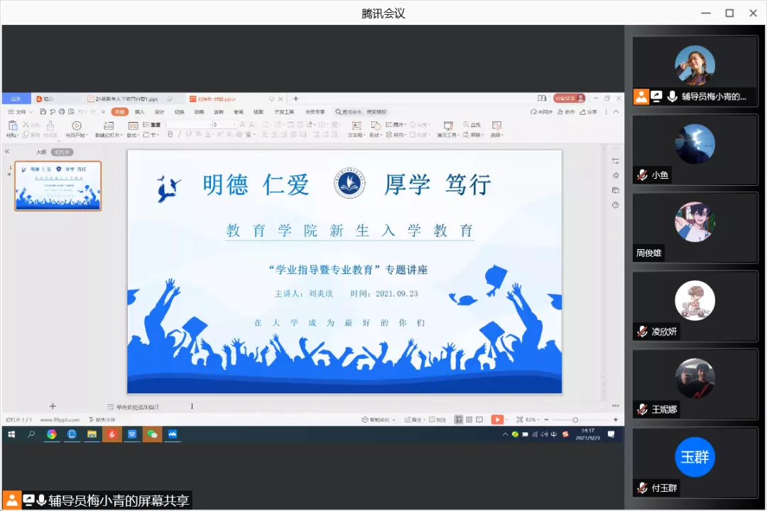This screenshot has width=767, height=511.
Task: Switch to the 大纲 outline tab
Action: 40,152
